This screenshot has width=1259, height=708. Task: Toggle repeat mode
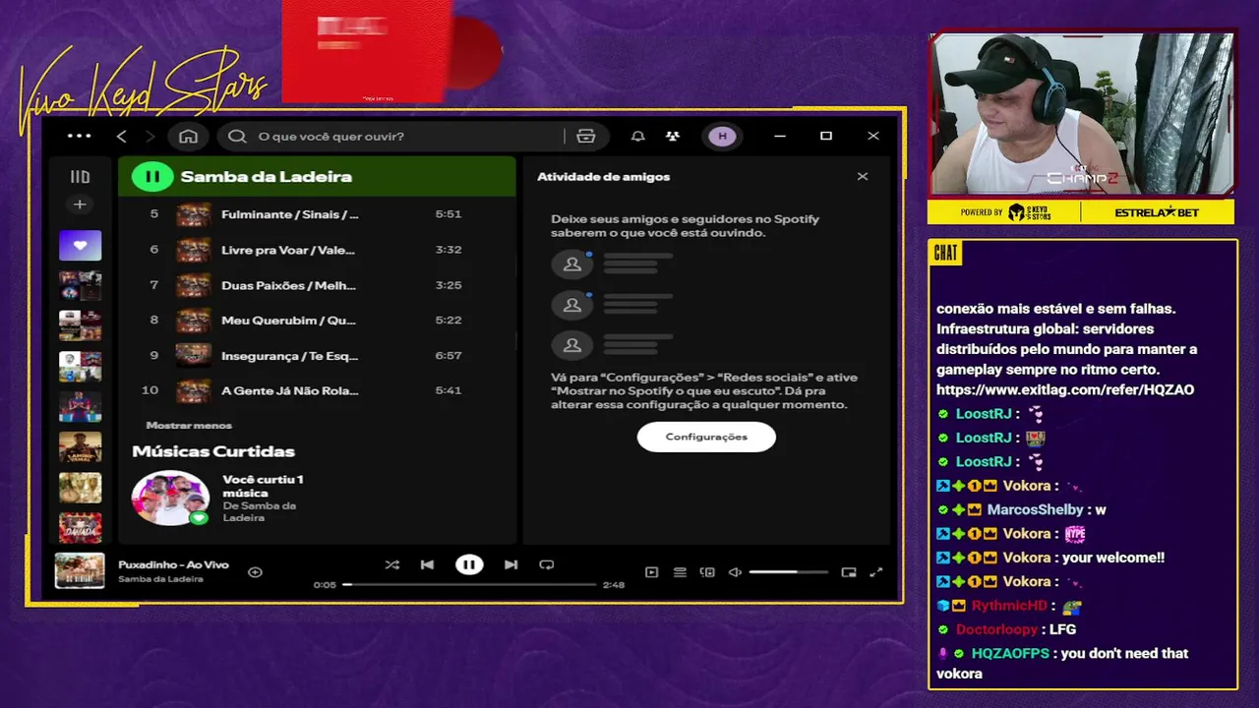547,564
